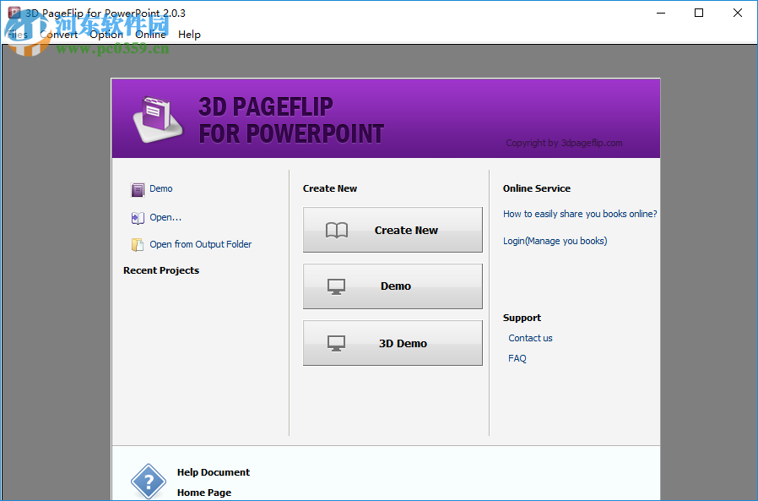Select the purple Demo book icon

(138, 188)
